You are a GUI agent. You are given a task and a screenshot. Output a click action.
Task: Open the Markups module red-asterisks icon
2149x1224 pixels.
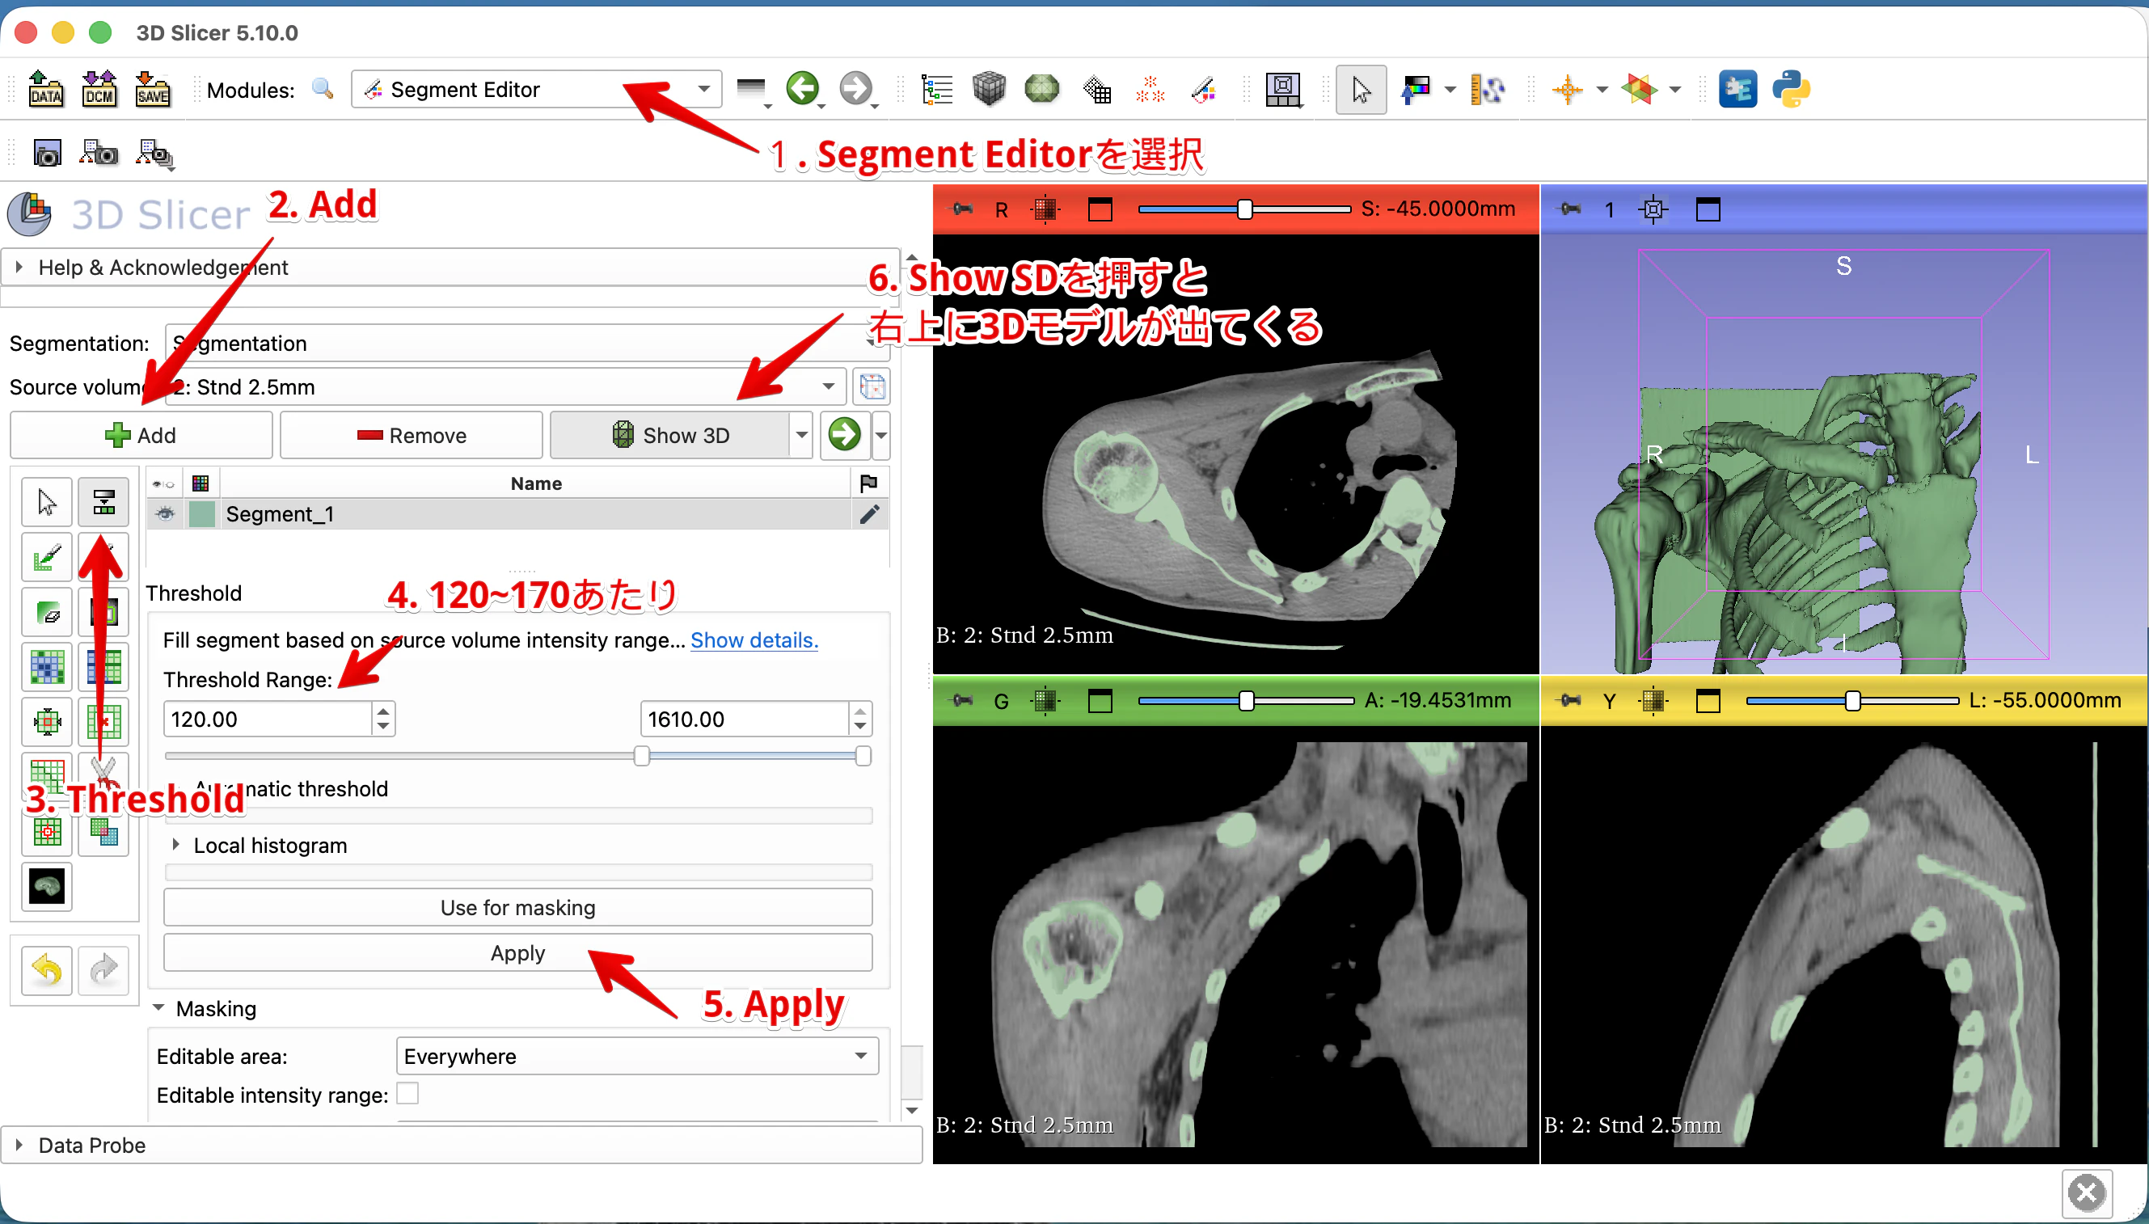pos(1150,89)
